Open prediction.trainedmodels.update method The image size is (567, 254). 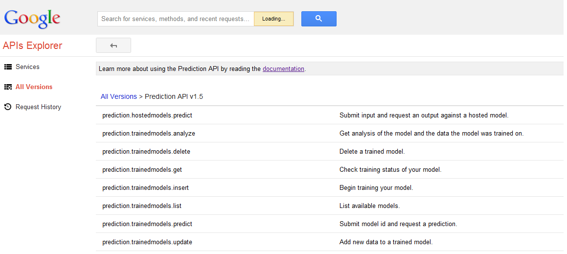click(x=147, y=242)
